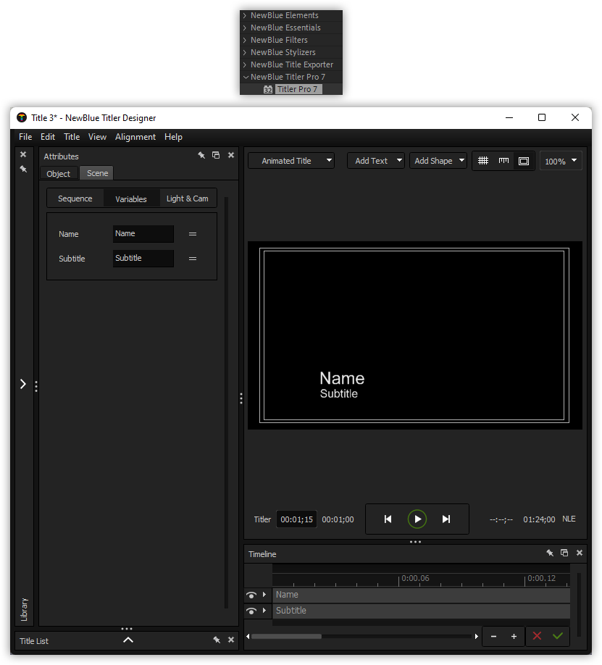The width and height of the screenshot is (602, 665).
Task: Pin the Timeline panel
Action: coord(550,553)
